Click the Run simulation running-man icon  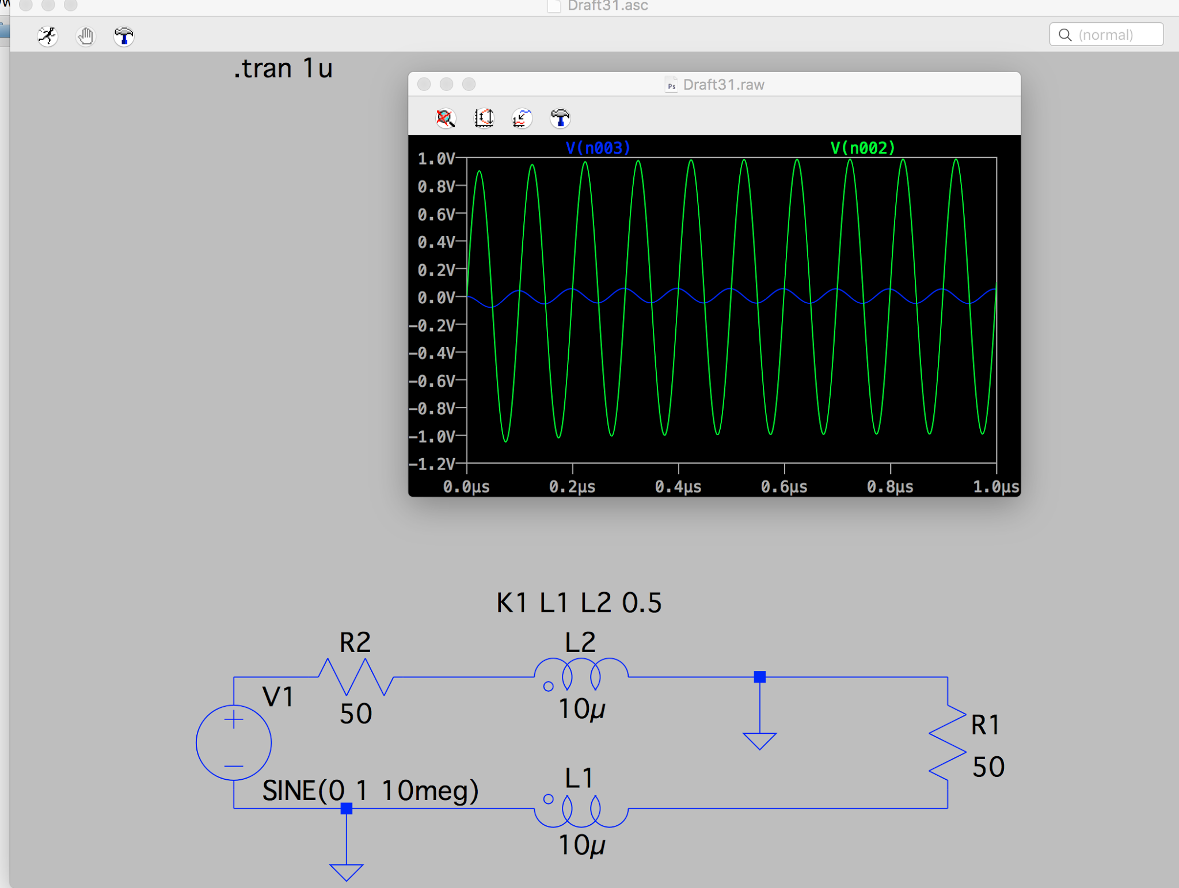click(47, 36)
